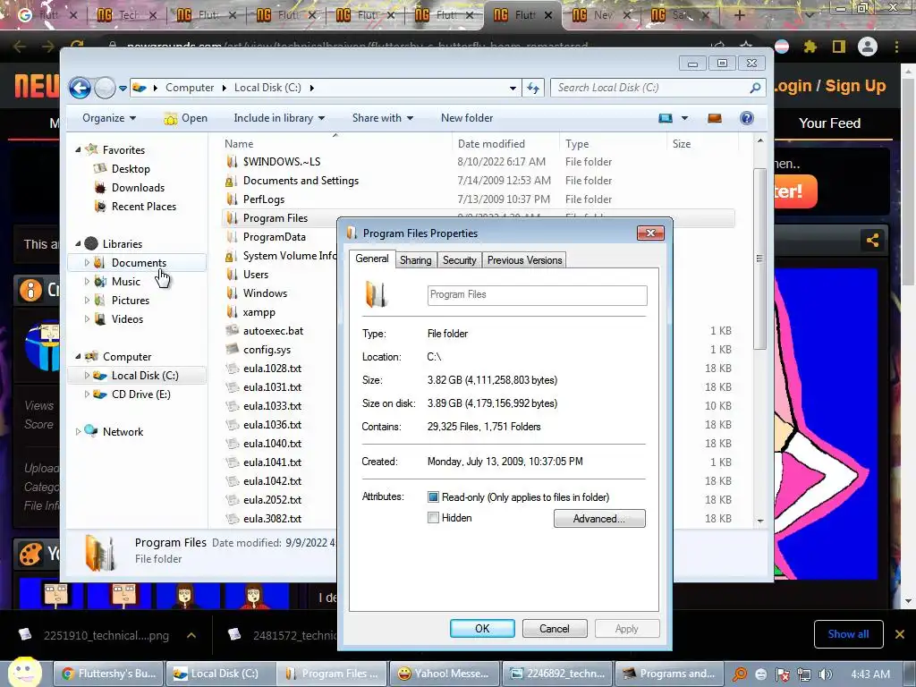Select the eula.1033.txt file
This screenshot has width=916, height=687.
pos(272,406)
